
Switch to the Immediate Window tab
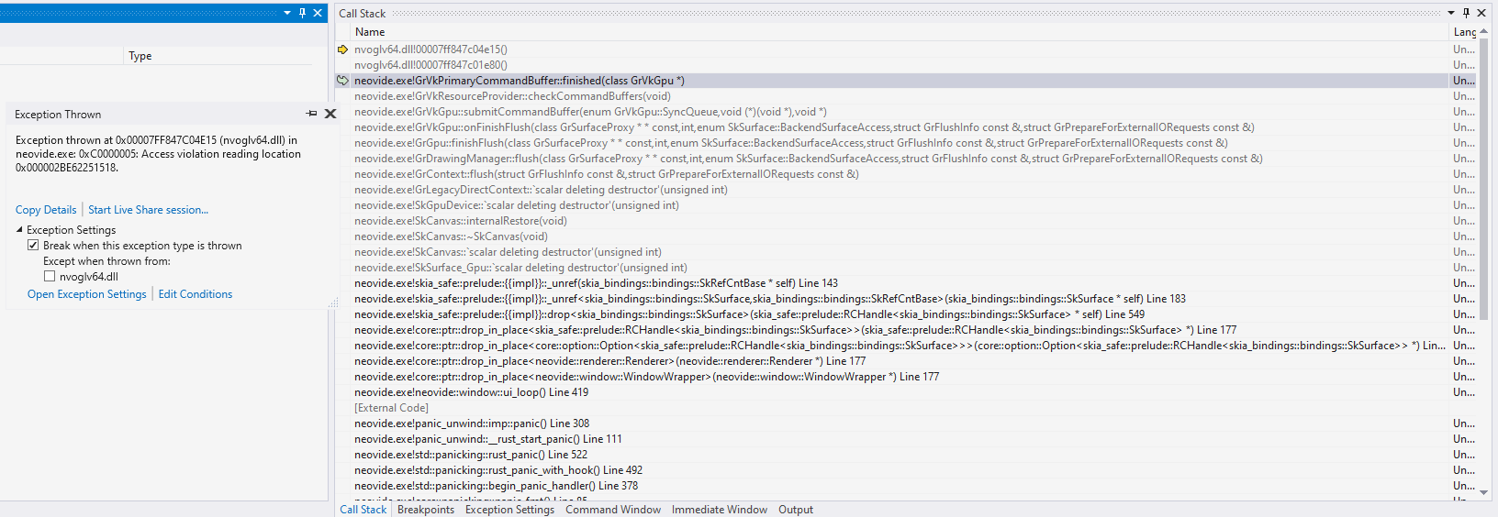(720, 510)
